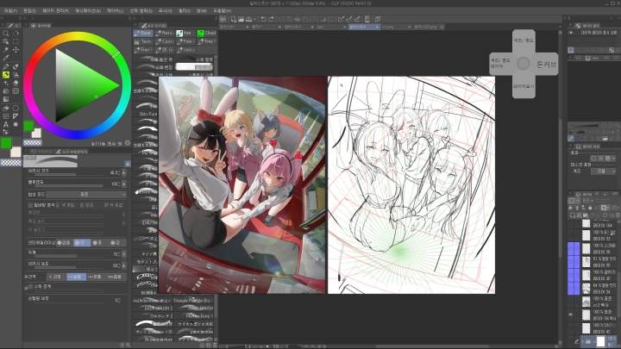Screen dimensions: 621x349
Task: Set brush spacing to 좁음
Action: tap(116, 277)
